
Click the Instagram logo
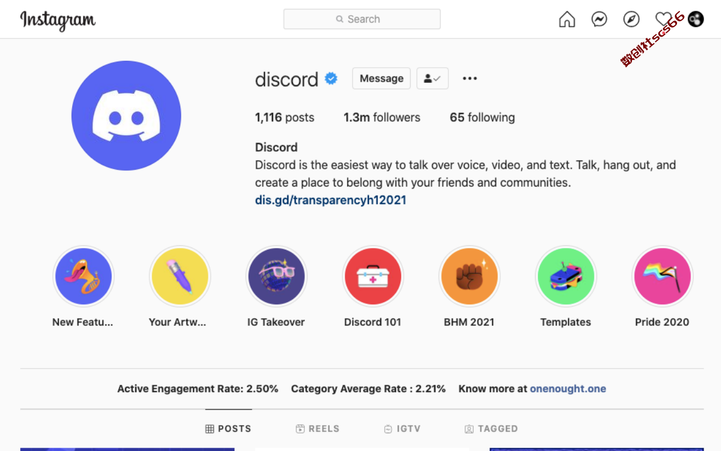(x=58, y=20)
